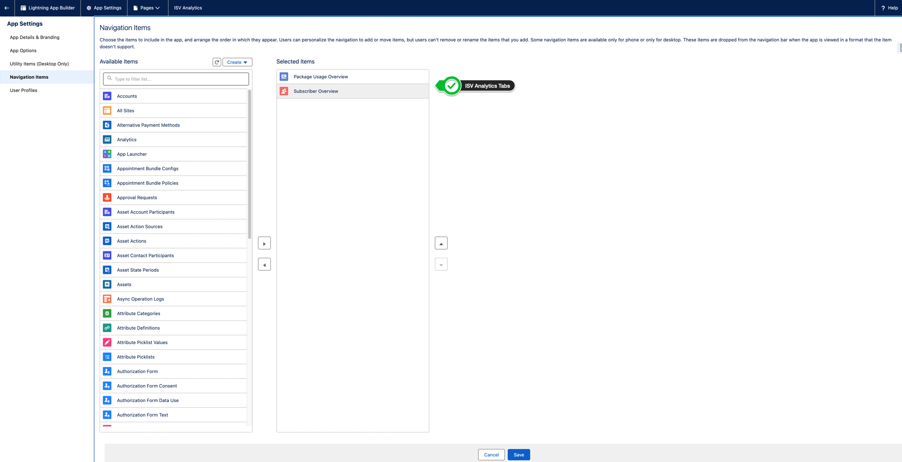
Task: Click the Subscriber Overview icon
Action: pos(284,91)
